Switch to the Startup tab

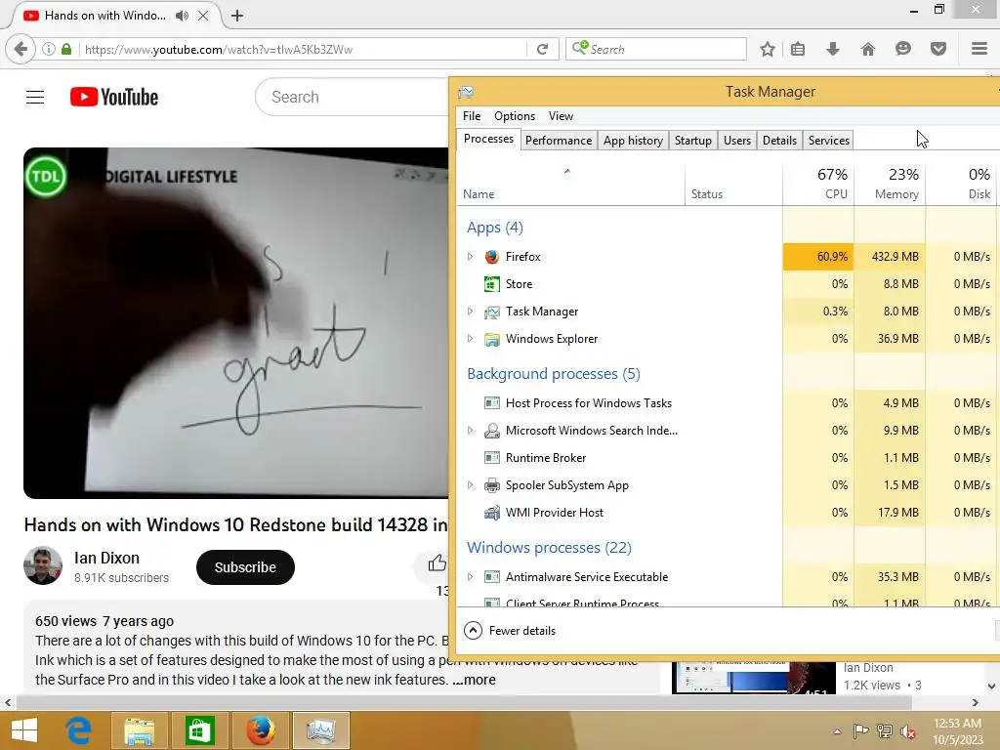tap(693, 141)
